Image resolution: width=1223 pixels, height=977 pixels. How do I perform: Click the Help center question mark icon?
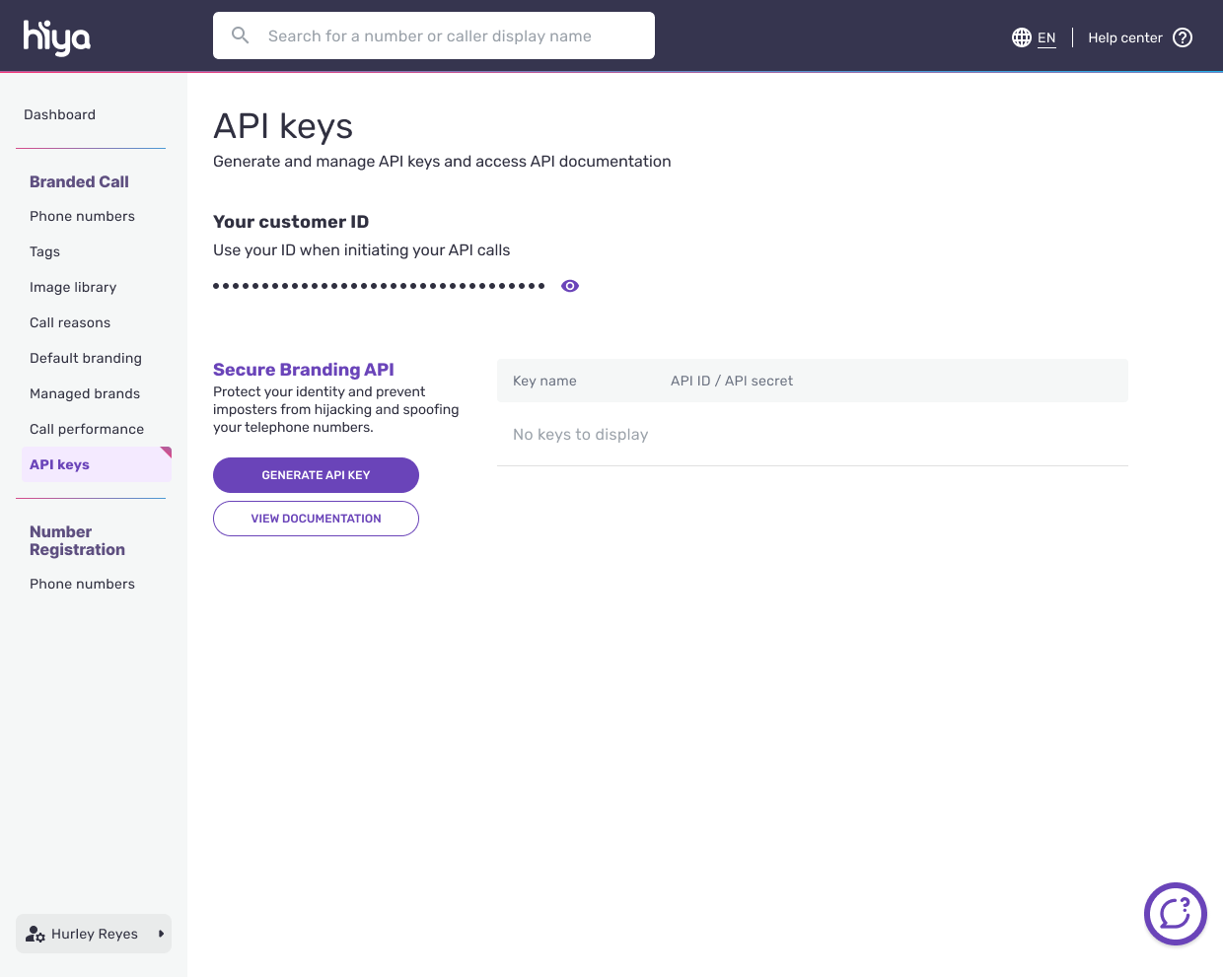1183,37
